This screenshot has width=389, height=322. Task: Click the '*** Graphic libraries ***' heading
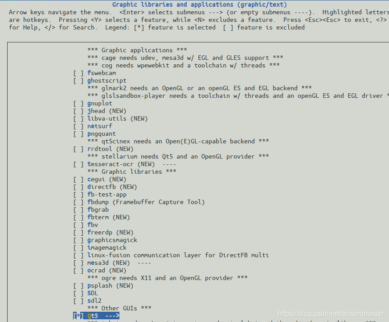(132, 172)
